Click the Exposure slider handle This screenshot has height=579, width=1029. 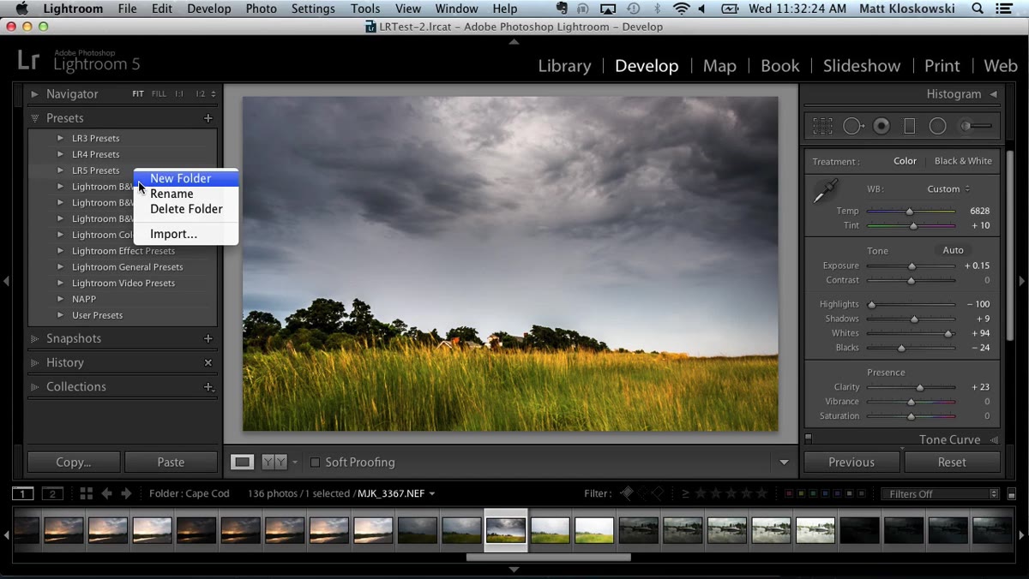point(912,266)
